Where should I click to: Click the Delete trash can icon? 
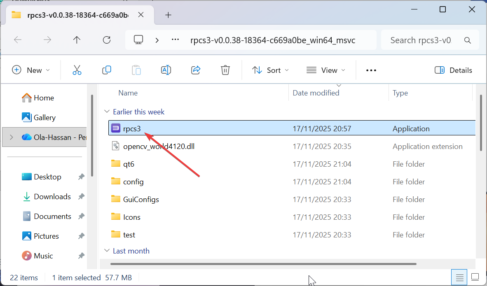[x=225, y=70]
